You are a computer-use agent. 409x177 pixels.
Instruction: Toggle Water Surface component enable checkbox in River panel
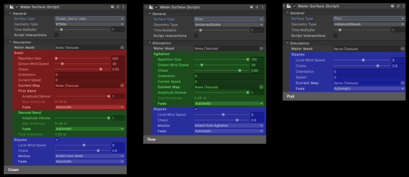157,7
